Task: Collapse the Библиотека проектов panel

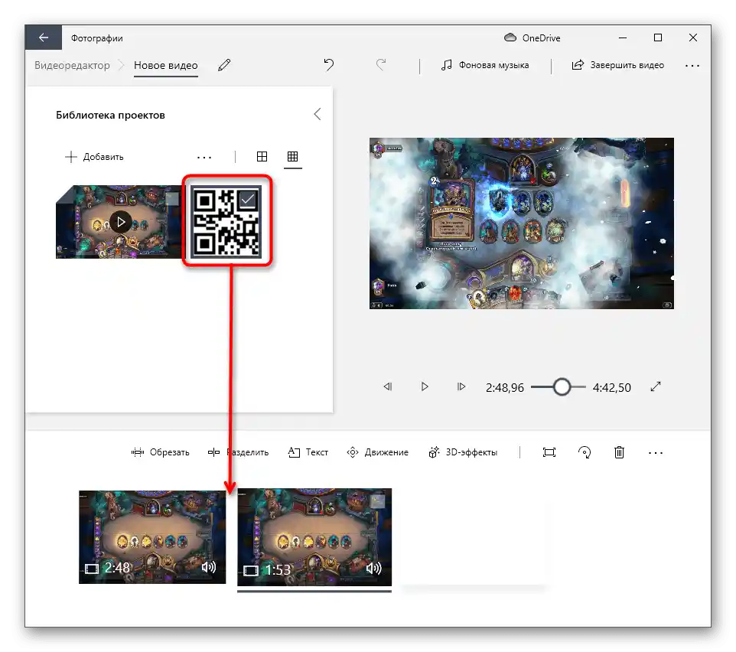Action: click(318, 114)
